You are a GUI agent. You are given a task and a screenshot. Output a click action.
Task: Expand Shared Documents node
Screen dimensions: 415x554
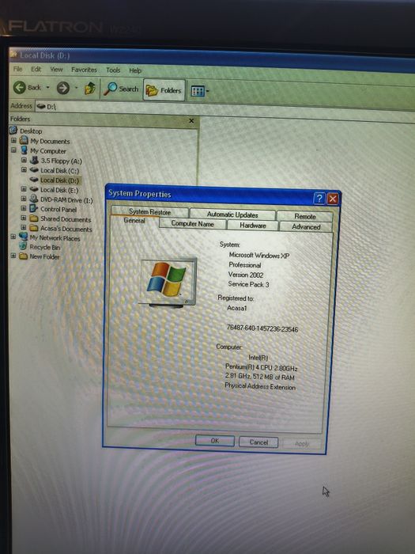point(24,218)
